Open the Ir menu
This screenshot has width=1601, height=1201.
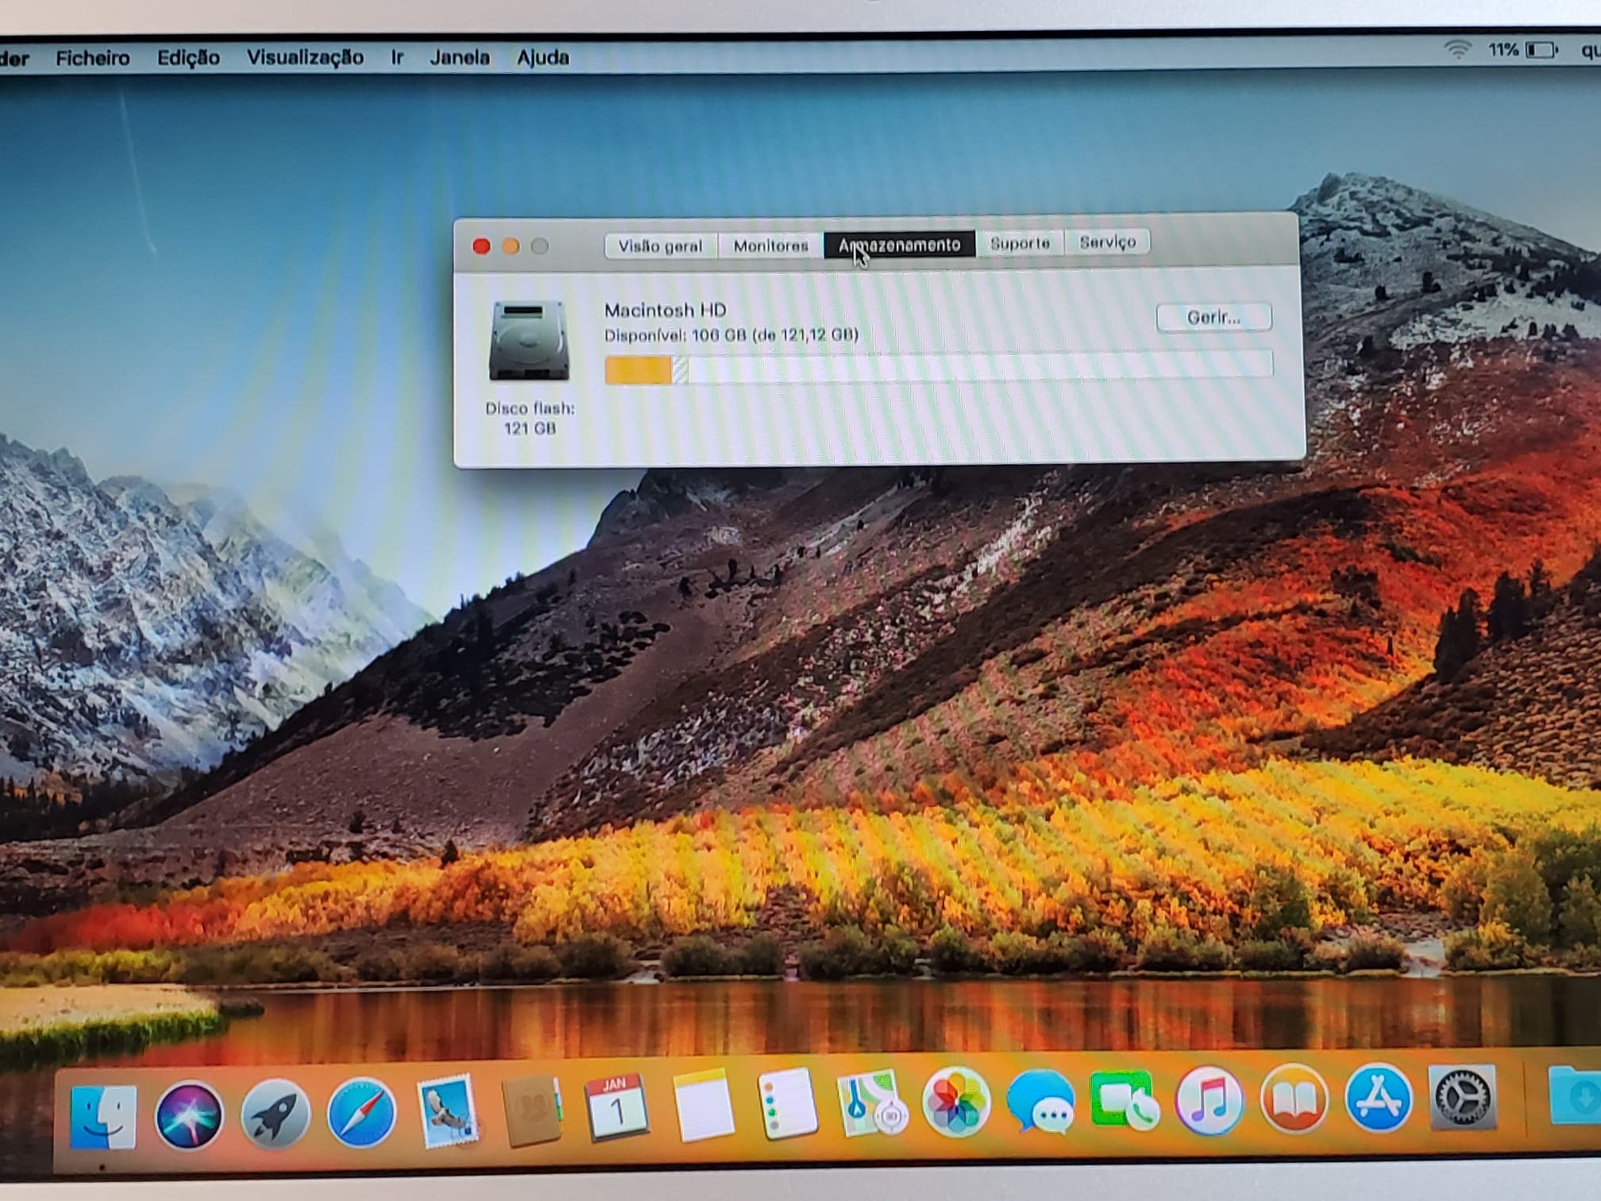[x=397, y=57]
